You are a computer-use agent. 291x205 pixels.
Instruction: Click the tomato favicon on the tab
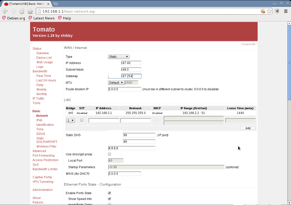[x=6, y=4]
